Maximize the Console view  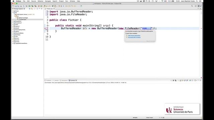tap(200, 81)
